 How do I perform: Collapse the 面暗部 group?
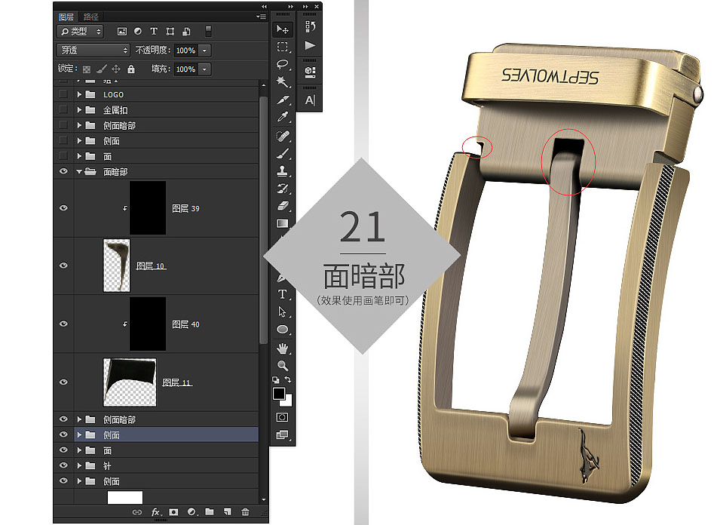(79, 171)
